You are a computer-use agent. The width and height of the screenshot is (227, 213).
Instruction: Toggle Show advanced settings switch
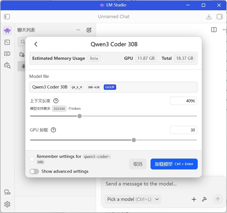tap(34, 171)
